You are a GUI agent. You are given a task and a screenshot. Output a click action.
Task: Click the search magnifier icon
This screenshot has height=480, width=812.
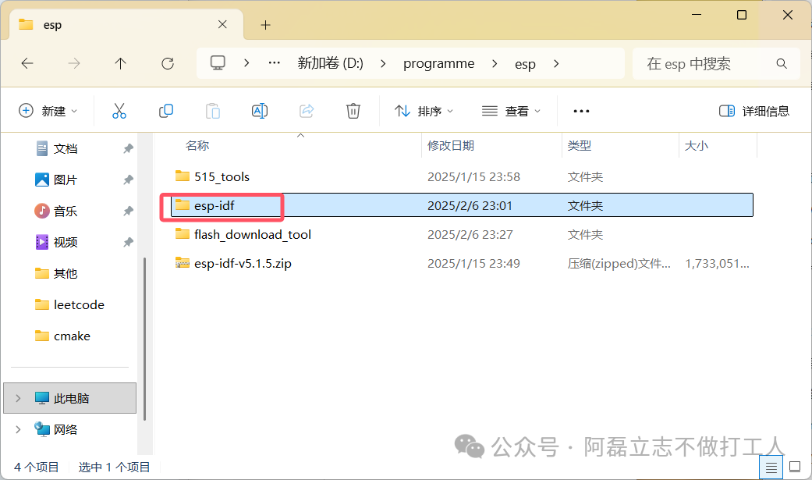[x=782, y=64]
